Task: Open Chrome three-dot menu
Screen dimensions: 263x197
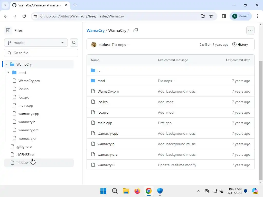Action: [x=257, y=16]
